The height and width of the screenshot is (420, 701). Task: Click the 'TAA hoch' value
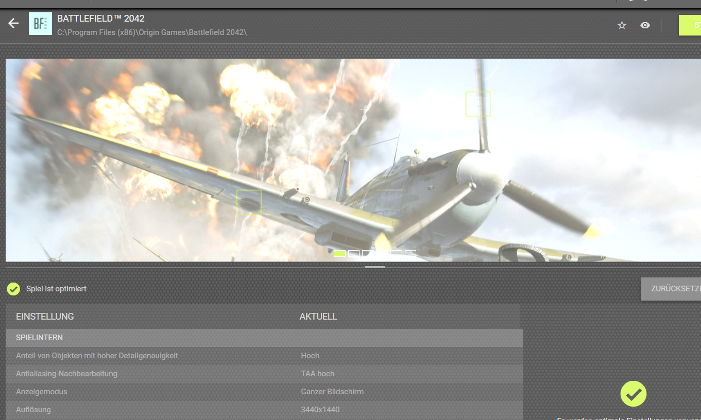tap(318, 374)
